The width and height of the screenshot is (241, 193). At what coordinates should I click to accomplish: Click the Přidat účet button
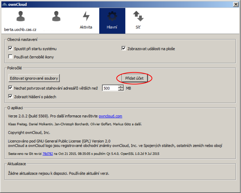click(x=134, y=78)
